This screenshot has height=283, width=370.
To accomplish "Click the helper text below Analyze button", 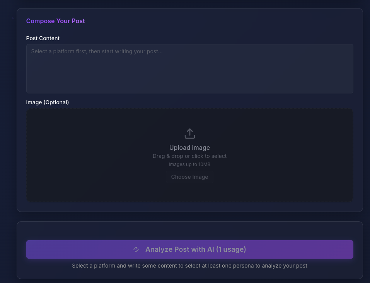I will tap(189, 266).
